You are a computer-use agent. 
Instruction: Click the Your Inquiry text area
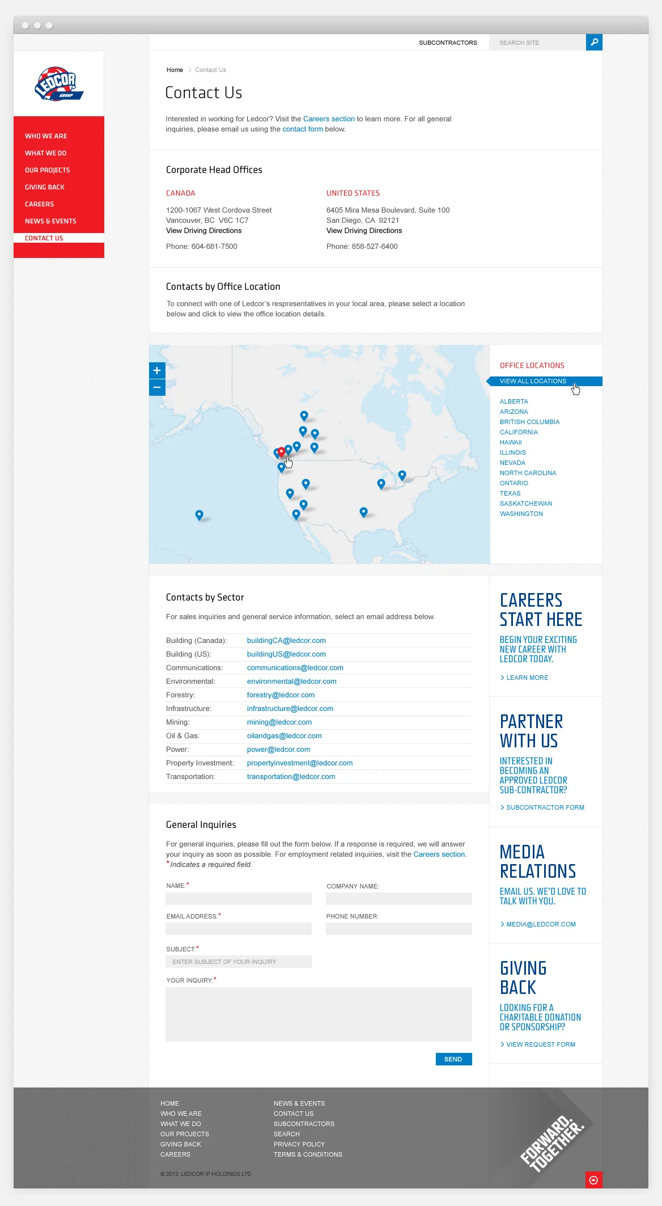[319, 1014]
